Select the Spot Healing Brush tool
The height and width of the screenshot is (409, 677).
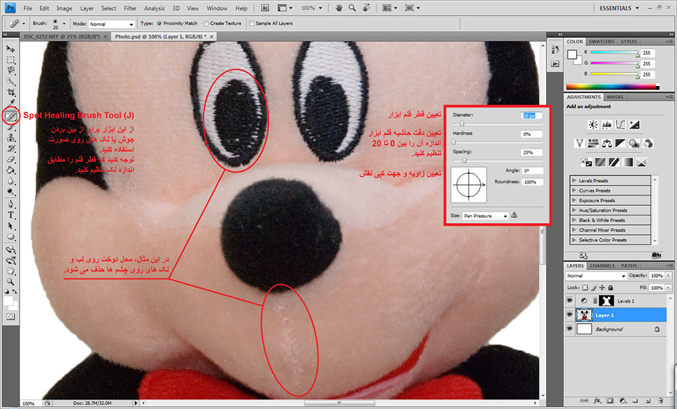pos(10,116)
